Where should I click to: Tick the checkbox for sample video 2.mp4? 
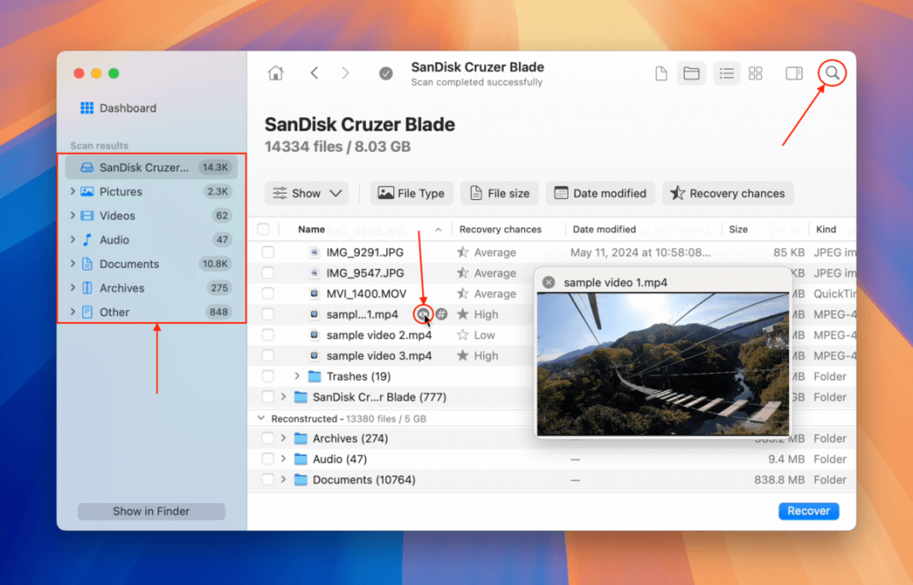(x=268, y=336)
